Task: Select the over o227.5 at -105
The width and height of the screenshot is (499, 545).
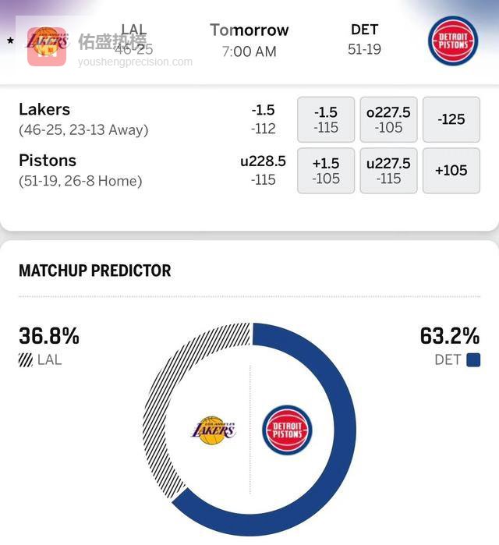Action: [x=388, y=120]
